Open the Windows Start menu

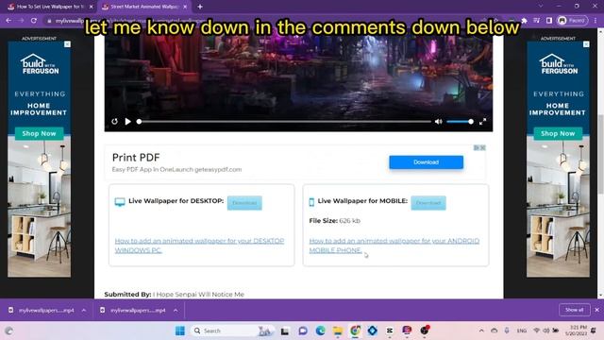(180, 331)
